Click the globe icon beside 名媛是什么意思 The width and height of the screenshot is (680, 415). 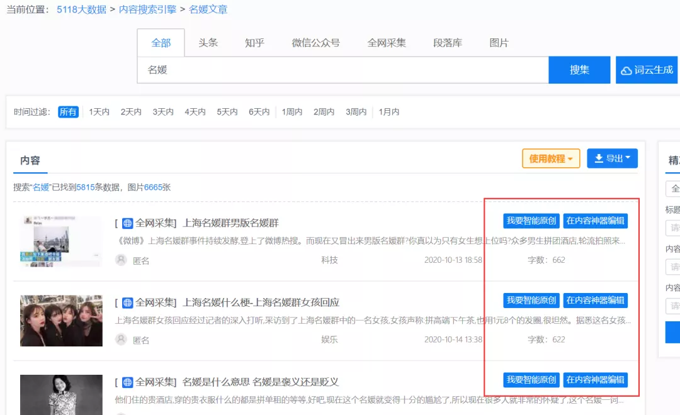128,382
